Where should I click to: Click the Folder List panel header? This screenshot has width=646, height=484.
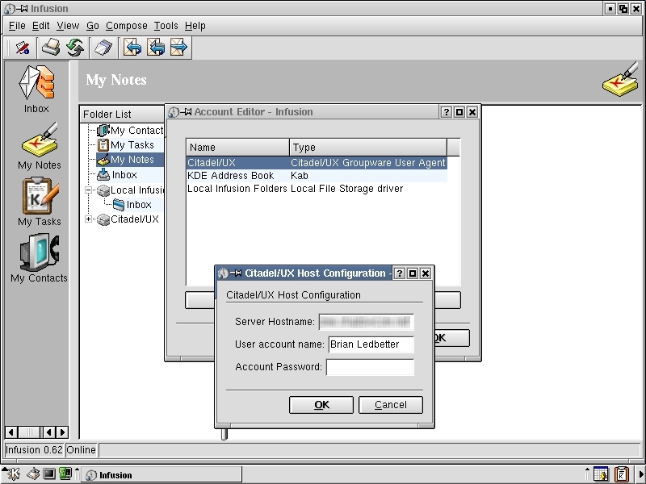click(x=122, y=114)
